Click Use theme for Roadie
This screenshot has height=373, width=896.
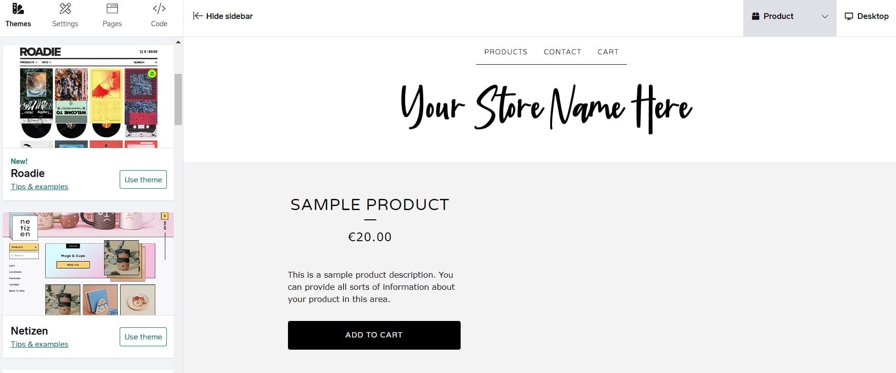(x=143, y=179)
